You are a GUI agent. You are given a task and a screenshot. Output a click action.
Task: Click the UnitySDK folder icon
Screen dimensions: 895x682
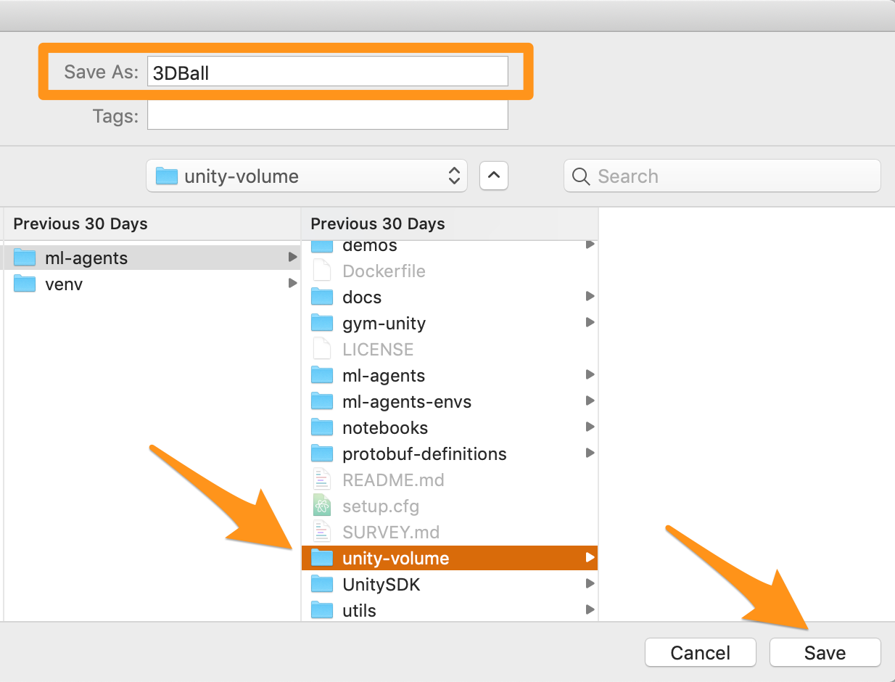point(321,584)
